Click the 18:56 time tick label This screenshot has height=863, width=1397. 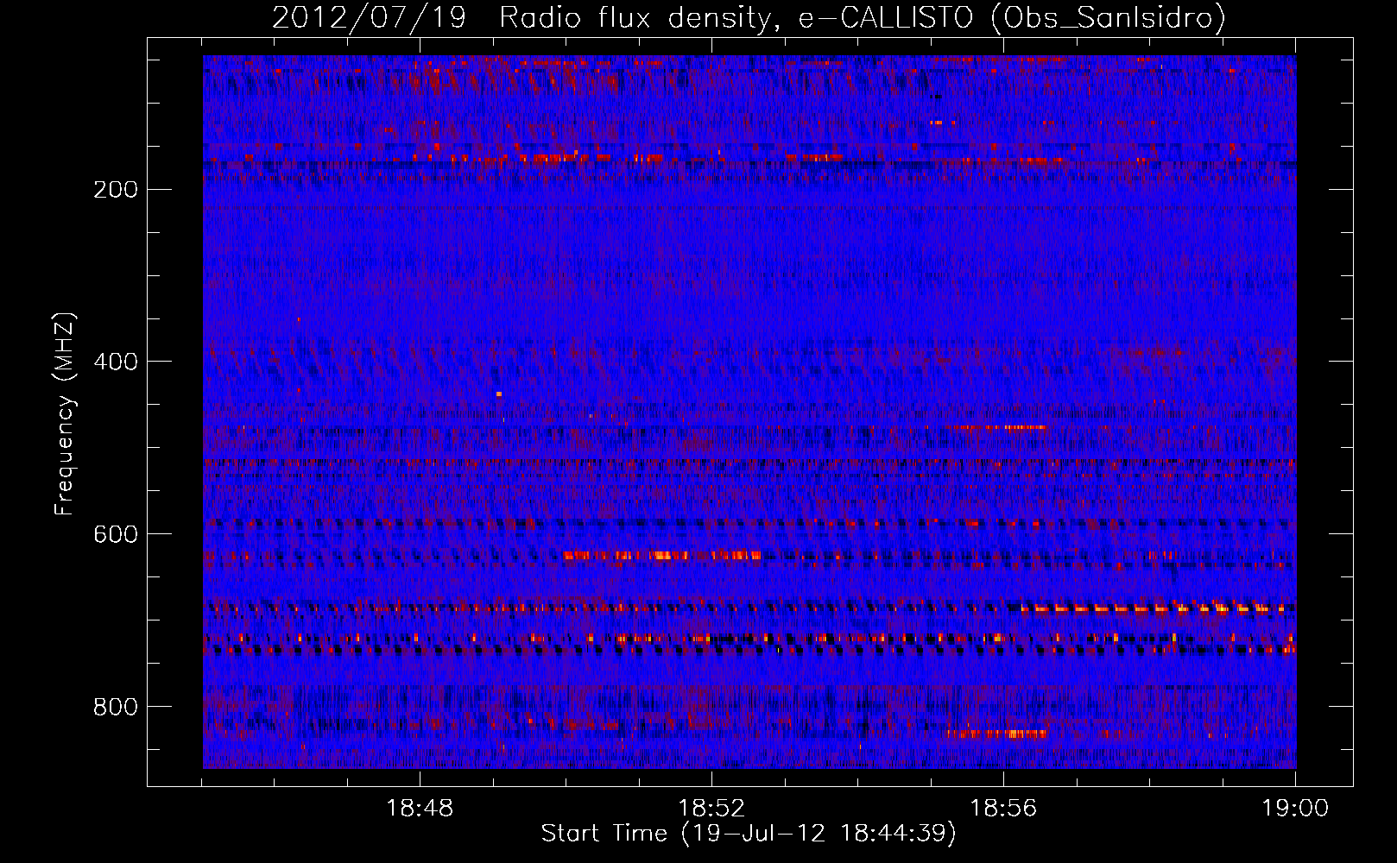(x=1003, y=809)
